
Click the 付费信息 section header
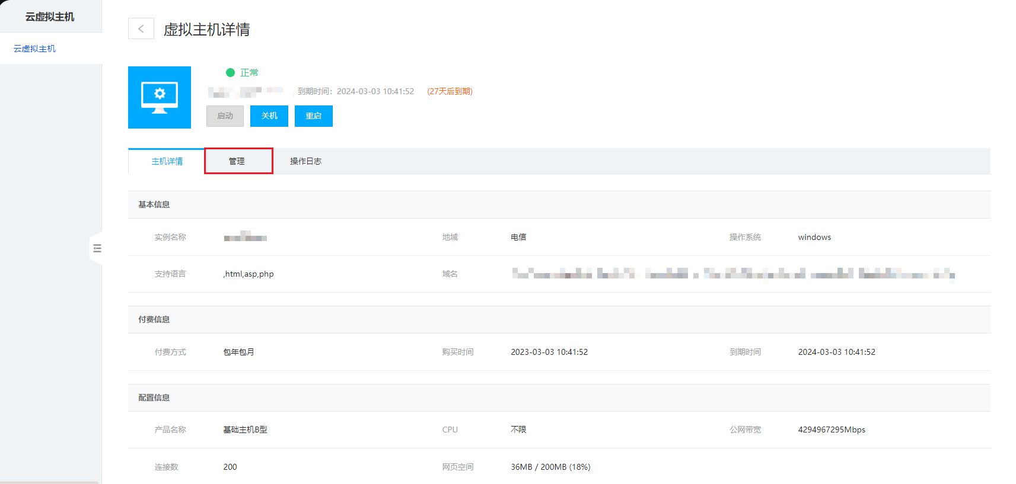tap(154, 319)
